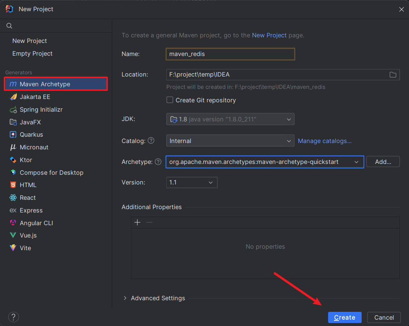Remove a property with minus icon
The height and width of the screenshot is (326, 409).
coord(149,222)
